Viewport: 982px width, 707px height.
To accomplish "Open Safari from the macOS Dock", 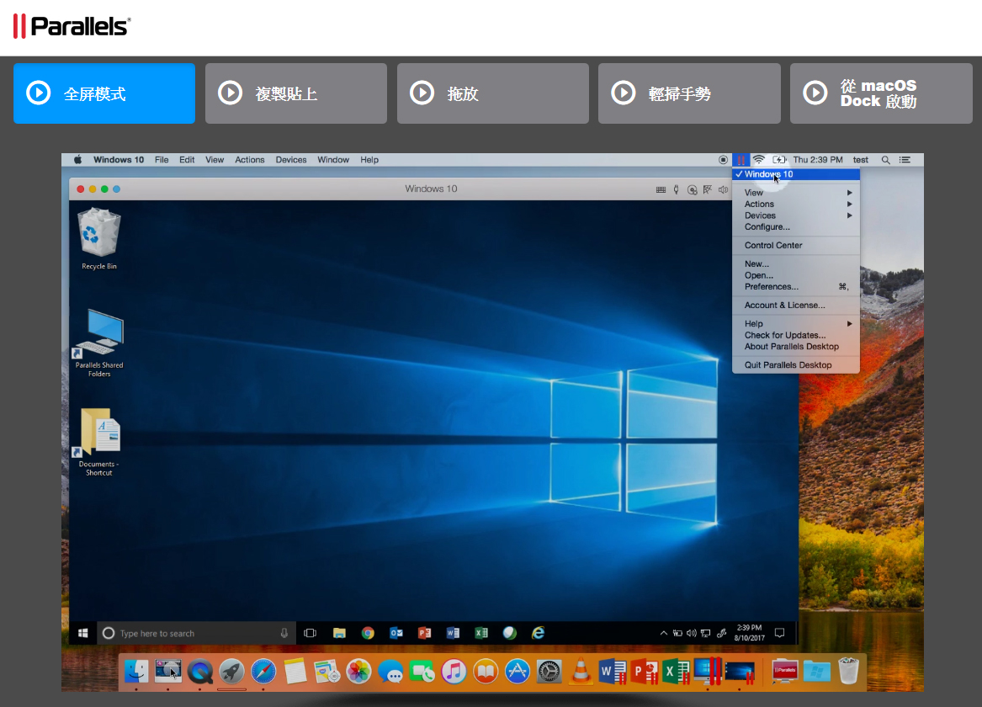I will 263,671.
